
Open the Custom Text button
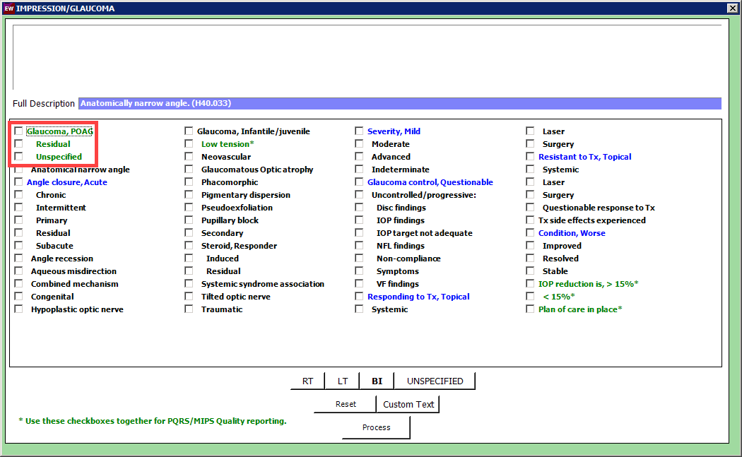click(408, 404)
